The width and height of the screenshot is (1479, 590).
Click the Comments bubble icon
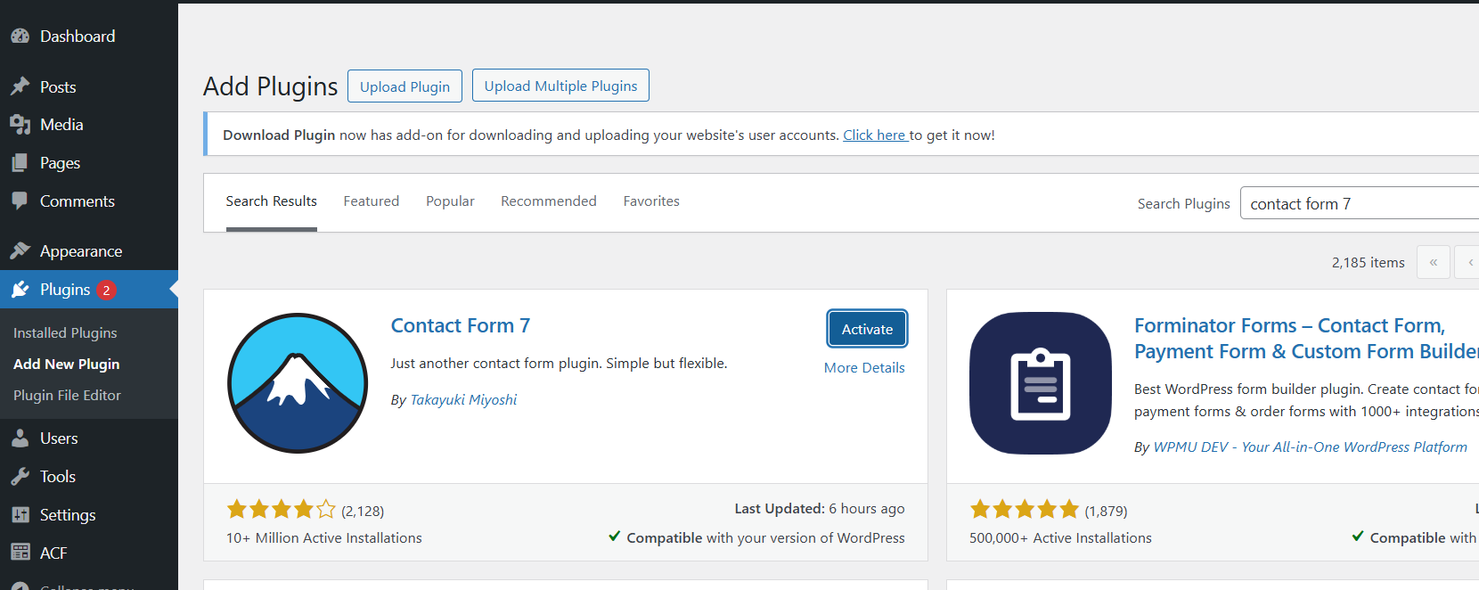pos(20,201)
